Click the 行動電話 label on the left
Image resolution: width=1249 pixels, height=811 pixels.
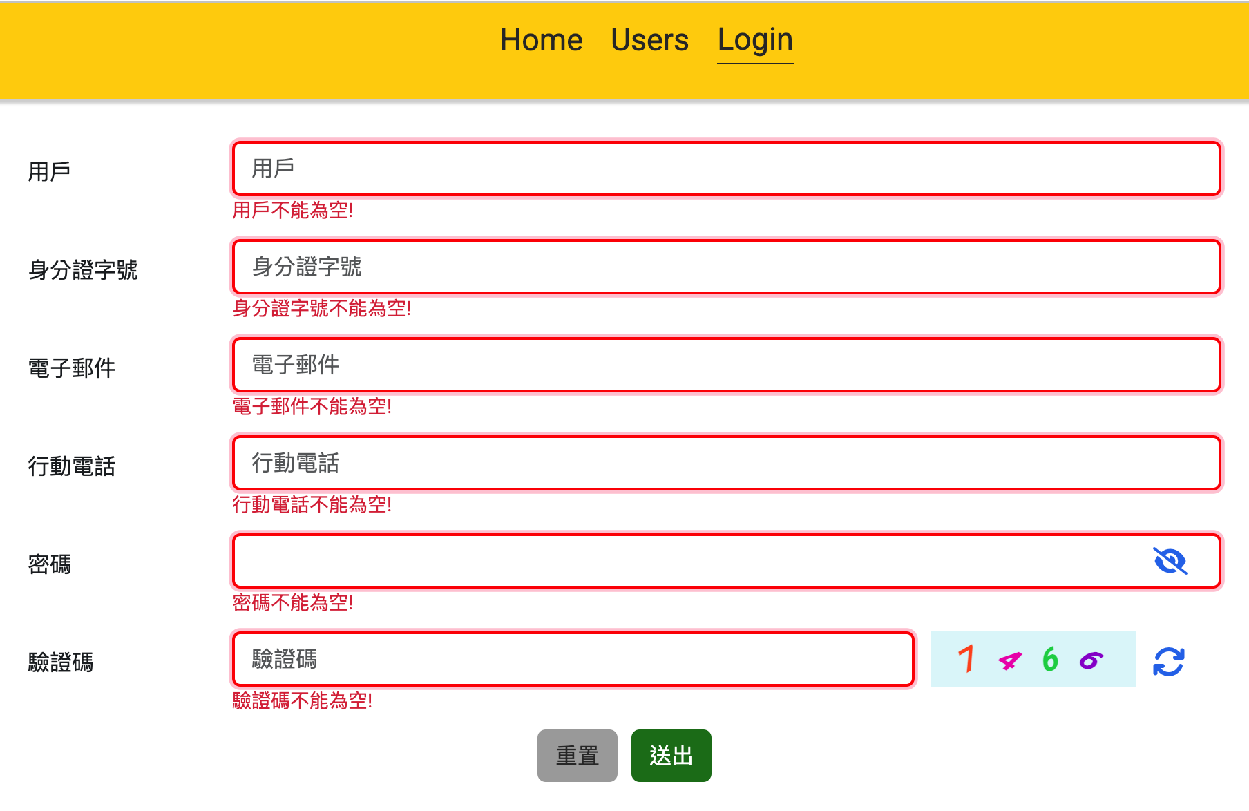[72, 466]
